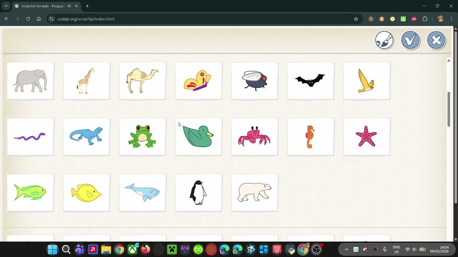
Task: Open the volume control in tray
Action: [x=414, y=250]
